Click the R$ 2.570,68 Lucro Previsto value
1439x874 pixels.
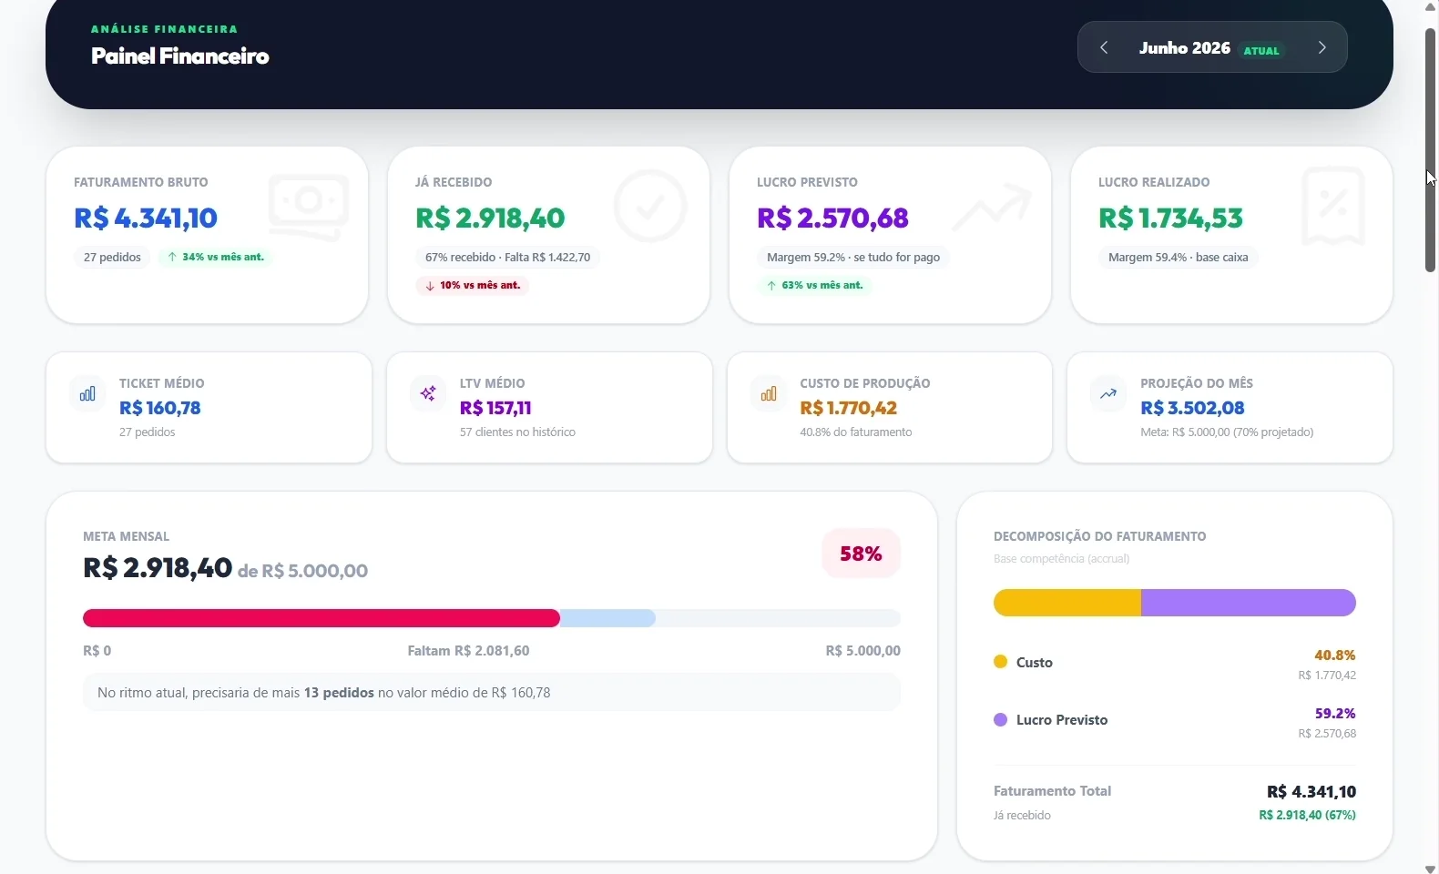tap(832, 218)
